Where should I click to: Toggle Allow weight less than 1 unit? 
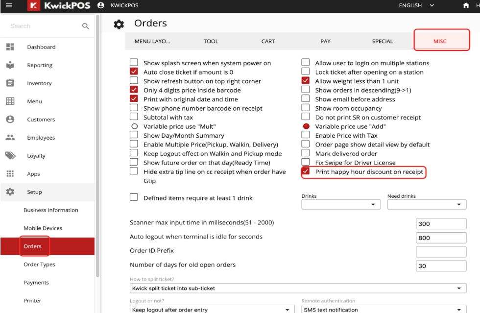pyautogui.click(x=306, y=80)
